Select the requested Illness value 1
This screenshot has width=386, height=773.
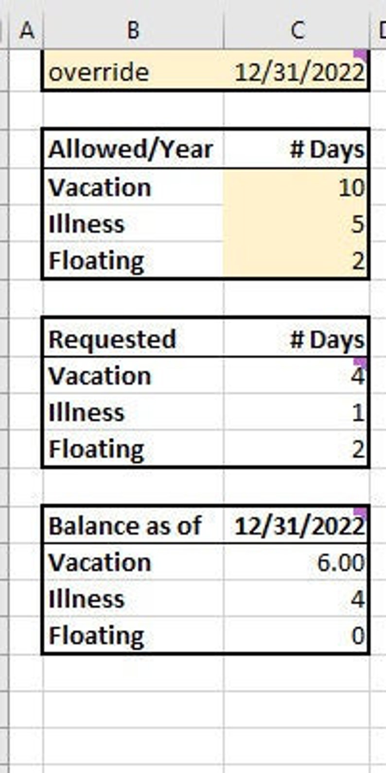coord(297,412)
